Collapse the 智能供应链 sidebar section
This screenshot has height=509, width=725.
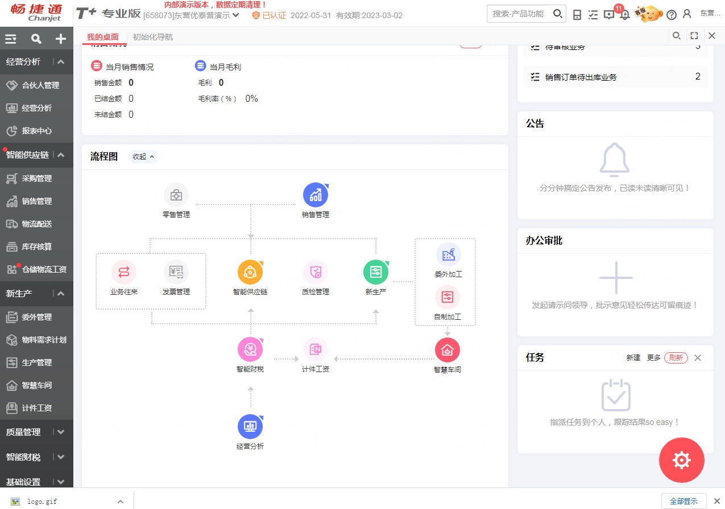click(61, 155)
